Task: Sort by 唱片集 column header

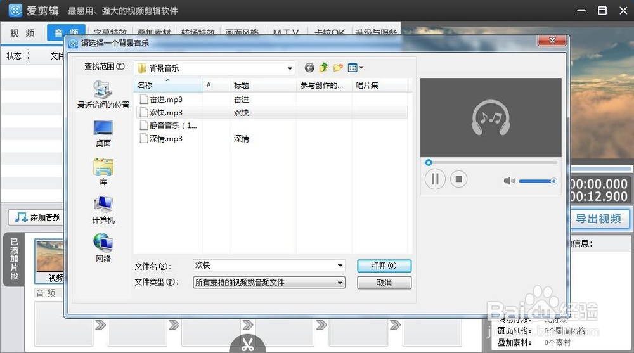Action: [380, 85]
